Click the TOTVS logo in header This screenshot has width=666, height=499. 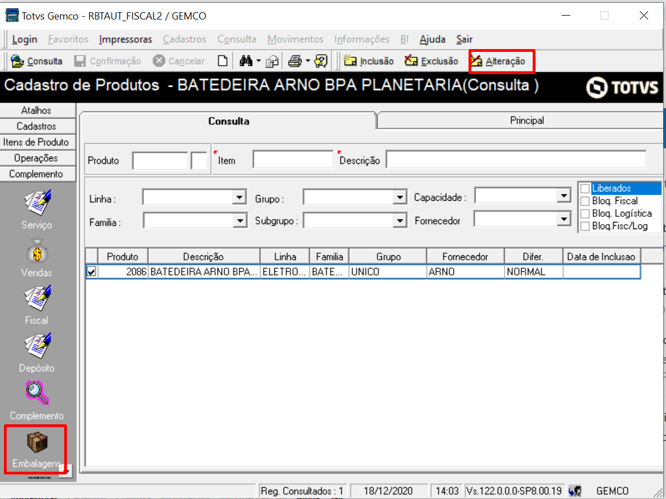(622, 87)
